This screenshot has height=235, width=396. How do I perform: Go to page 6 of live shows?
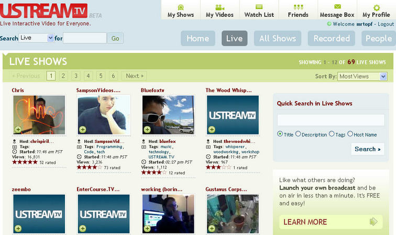click(113, 76)
